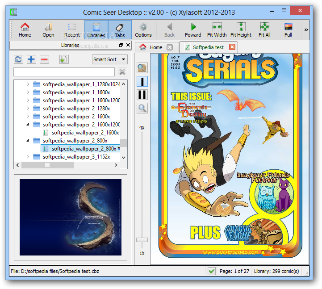Expand softpedia_wallpaper_2_1600x folder
Screen dimensions: 322x289
click(x=28, y=117)
